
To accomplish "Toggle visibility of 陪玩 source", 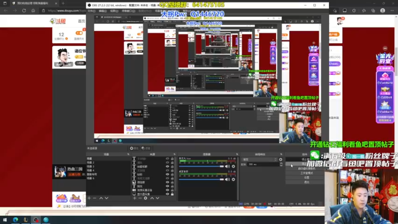I will [167, 186].
